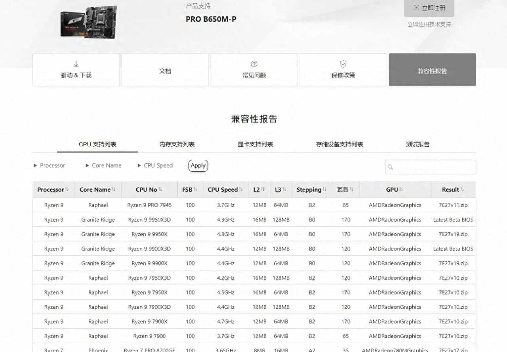Sort by CPU Speed column arrows
This screenshot has width=507, height=352.
click(x=241, y=189)
